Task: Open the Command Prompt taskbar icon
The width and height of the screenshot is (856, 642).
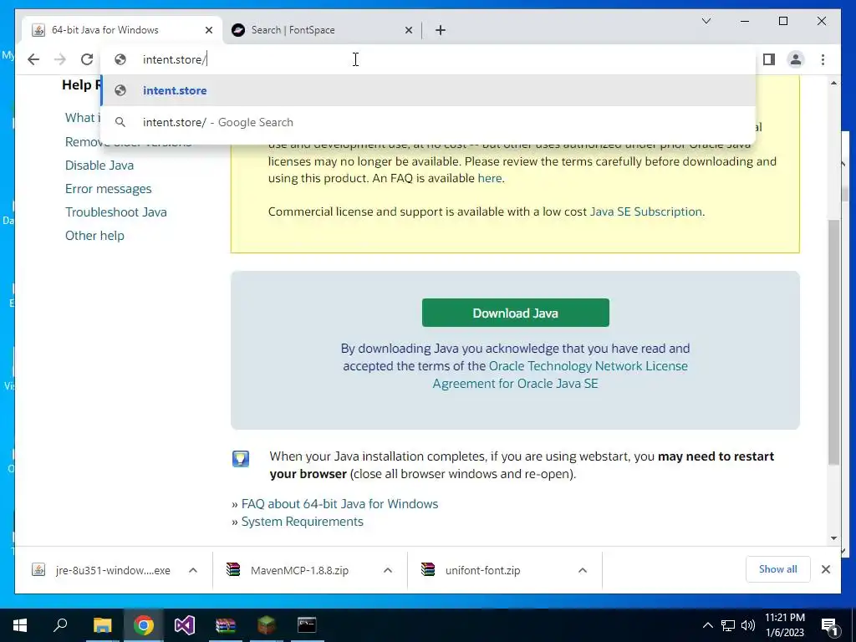Action: 307,625
